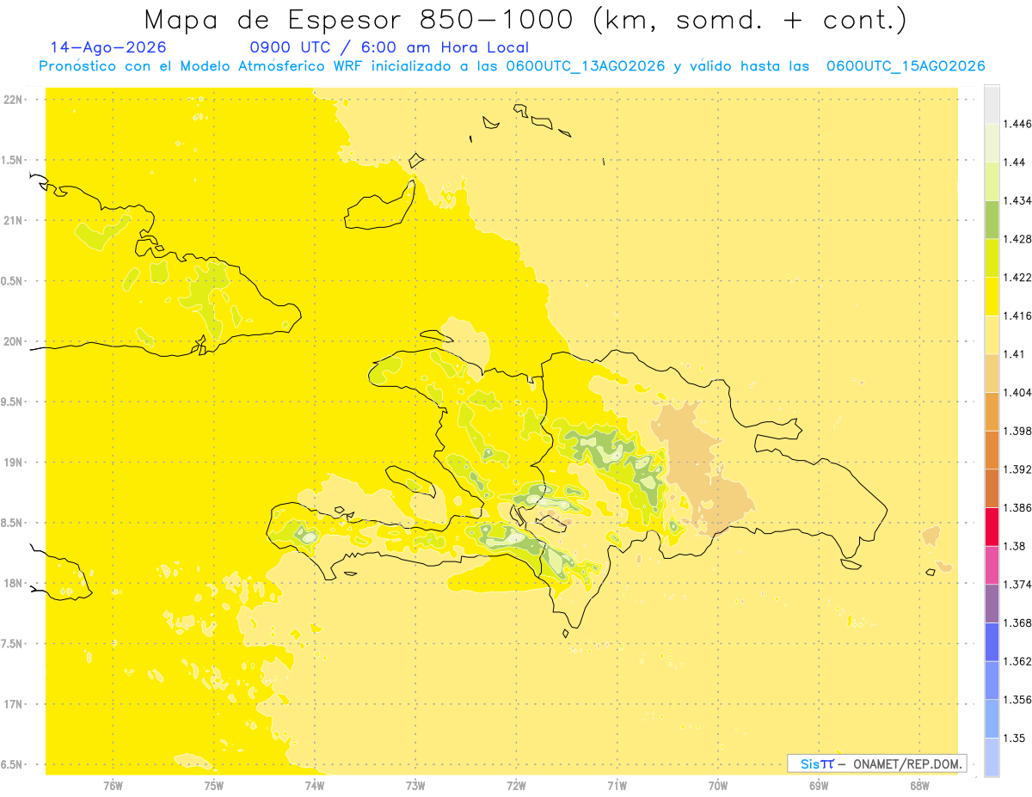Screen dimensions: 1032x797
Task: Click the 'SisTT - ONAMET/REP.DOM.' credit box
Action: [x=877, y=763]
